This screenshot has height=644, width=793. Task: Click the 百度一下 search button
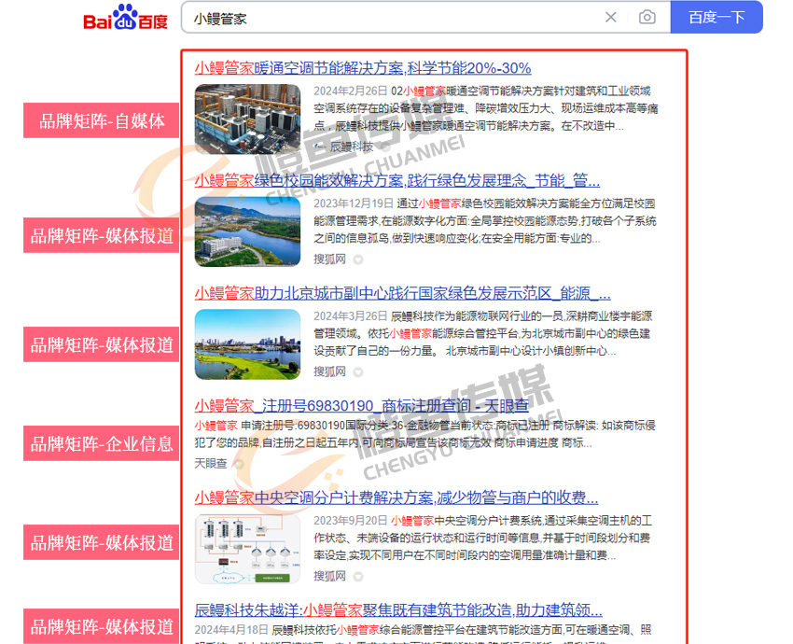(716, 17)
